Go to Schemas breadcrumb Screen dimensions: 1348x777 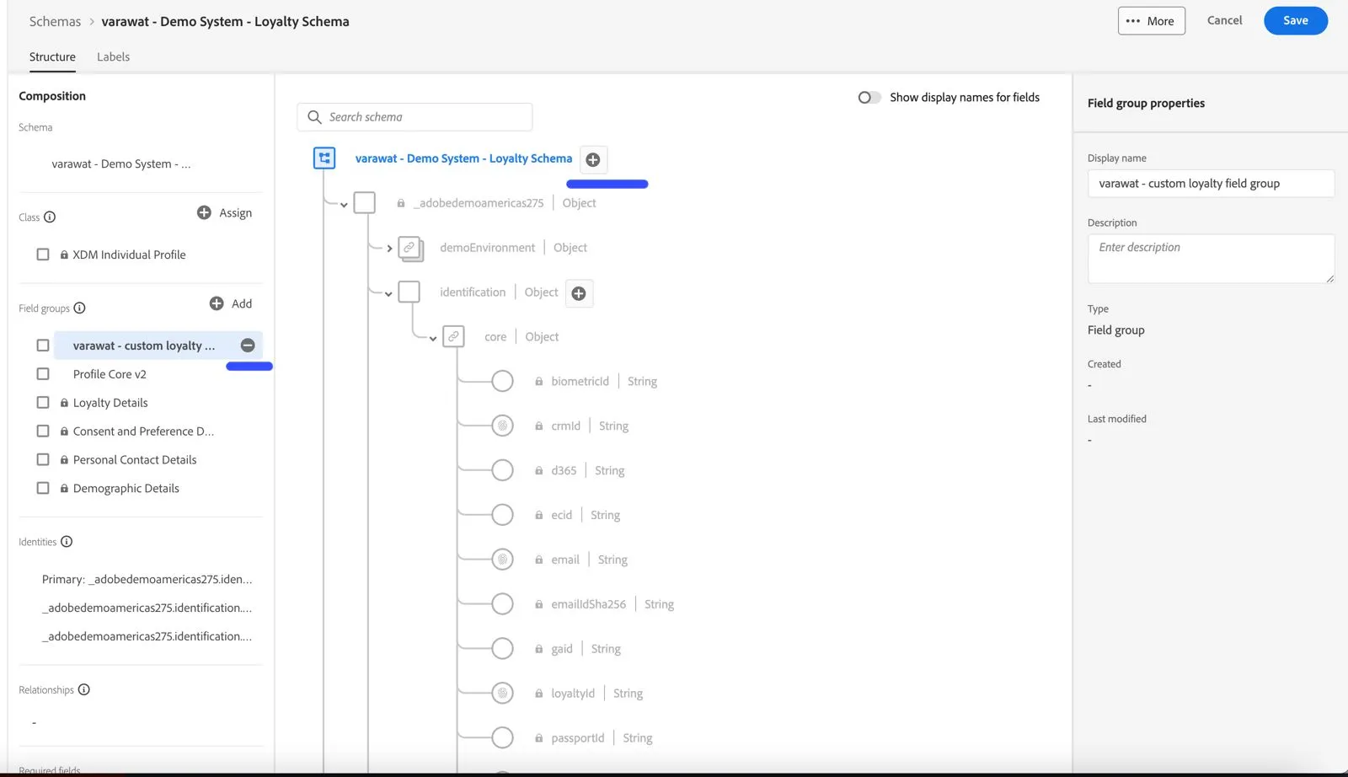coord(55,22)
